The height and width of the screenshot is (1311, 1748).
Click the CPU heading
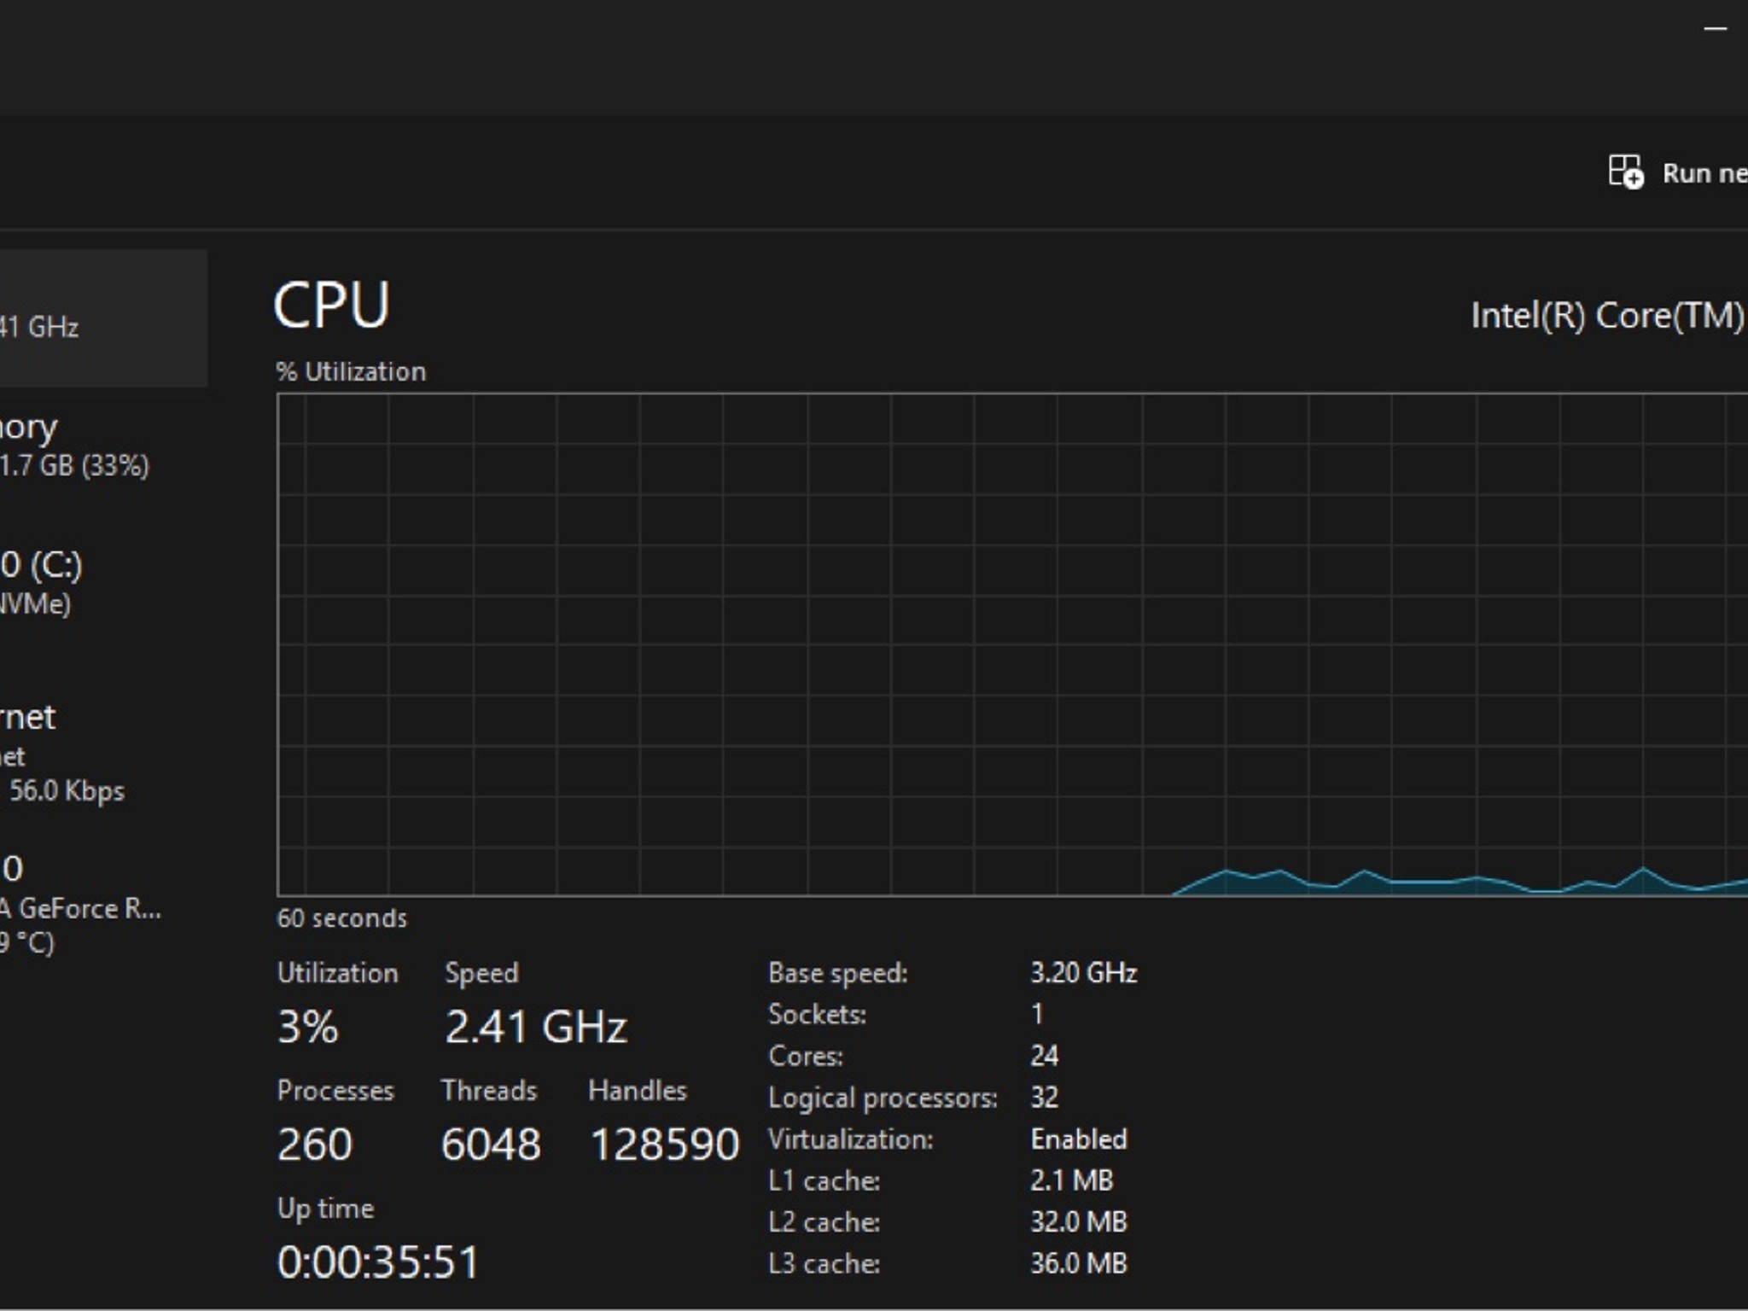(x=331, y=305)
